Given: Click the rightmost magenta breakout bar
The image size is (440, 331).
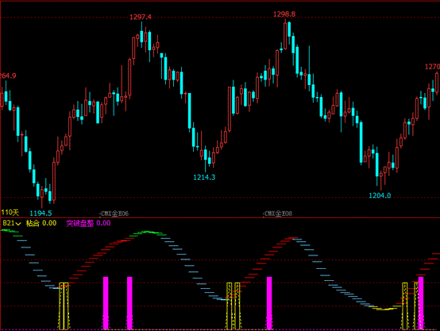Looking at the screenshot, I should (421, 303).
